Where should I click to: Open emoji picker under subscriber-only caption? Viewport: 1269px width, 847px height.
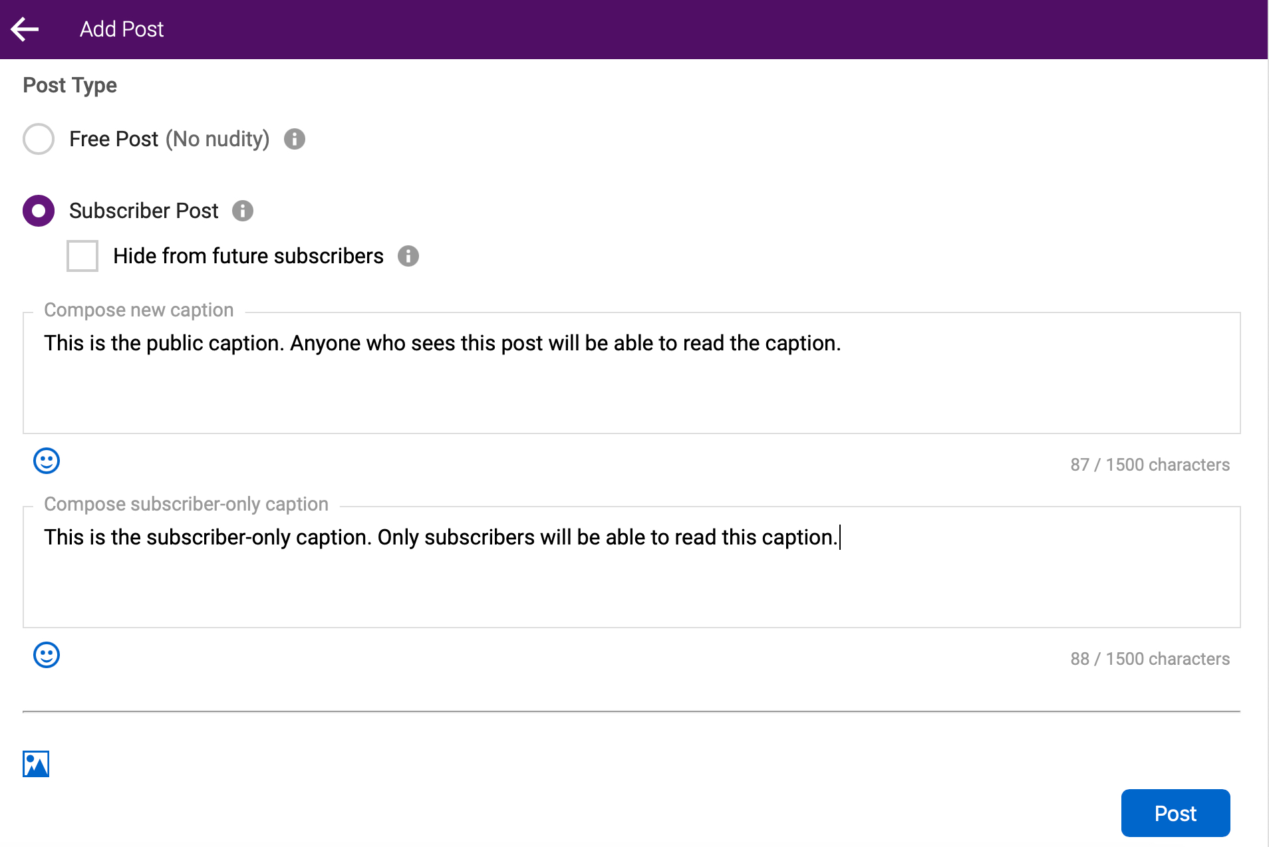(x=47, y=655)
